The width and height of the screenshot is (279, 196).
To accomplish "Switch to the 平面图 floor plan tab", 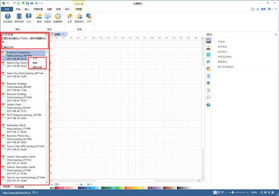I will 78,9.
